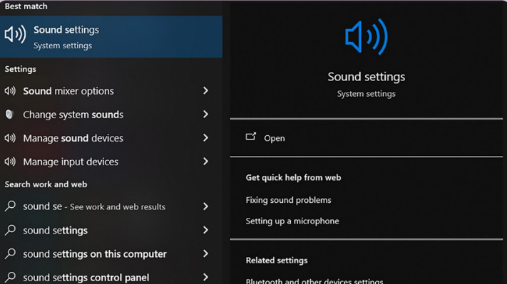This screenshot has width=507, height=284.
Task: Click 'Related settings' heading
Action: point(277,261)
